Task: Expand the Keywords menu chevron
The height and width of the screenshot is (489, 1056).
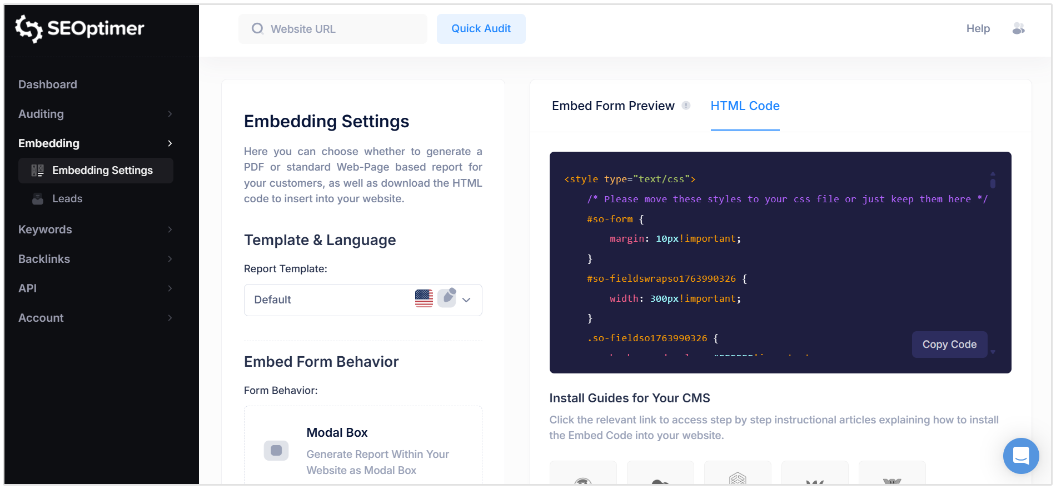Action: 170,229
